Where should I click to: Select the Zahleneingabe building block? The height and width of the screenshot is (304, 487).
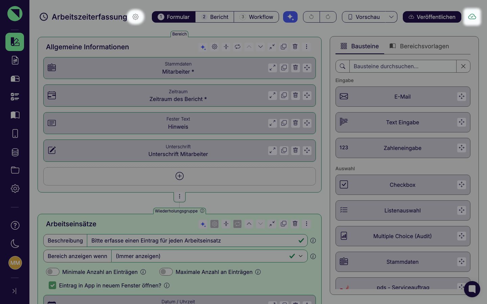click(403, 148)
